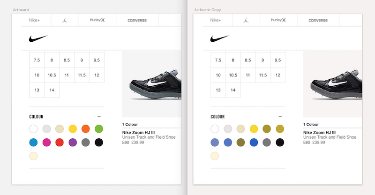This screenshot has height=195, width=375.
Task: Select size 8 in Artboard
Action: 52,60
